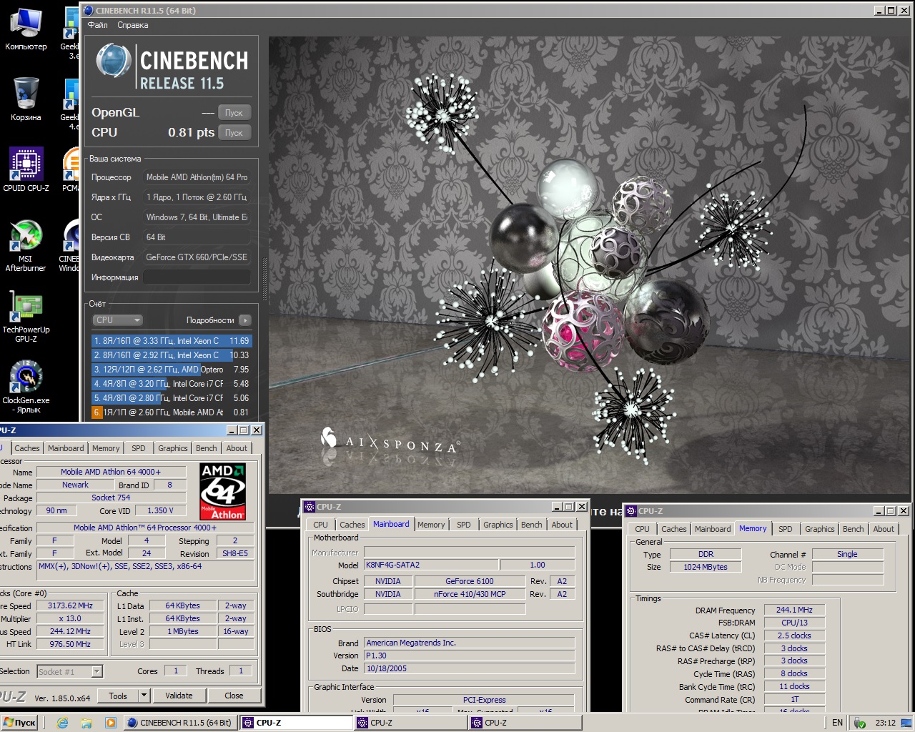Screen dimensions: 915x732
Task: Open Memory tab in Mainboard CPU-Z window
Action: coord(431,525)
